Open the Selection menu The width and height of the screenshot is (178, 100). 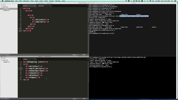click(x=26, y=1)
